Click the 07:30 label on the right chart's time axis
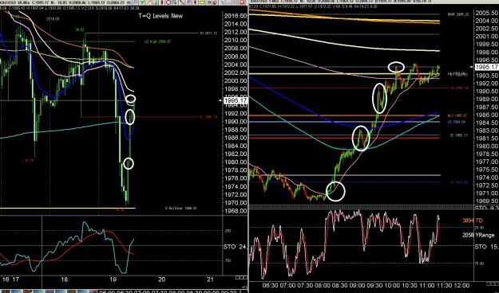 305,285
